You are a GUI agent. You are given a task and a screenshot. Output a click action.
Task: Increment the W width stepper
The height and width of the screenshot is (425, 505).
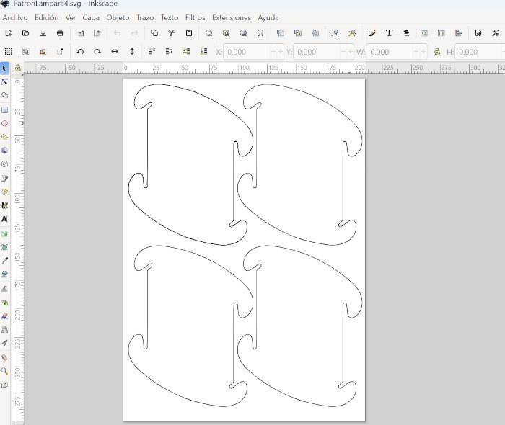point(423,52)
